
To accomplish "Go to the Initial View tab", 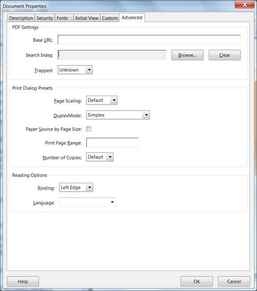I will [x=87, y=18].
